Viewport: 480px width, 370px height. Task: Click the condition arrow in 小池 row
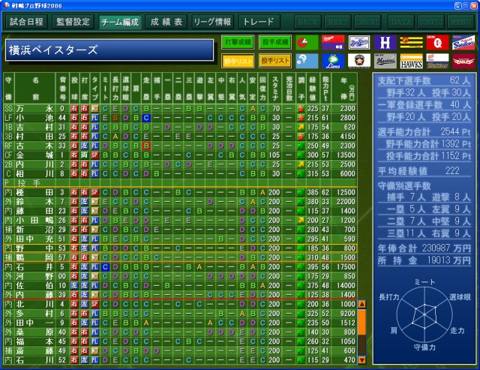pyautogui.click(x=301, y=118)
